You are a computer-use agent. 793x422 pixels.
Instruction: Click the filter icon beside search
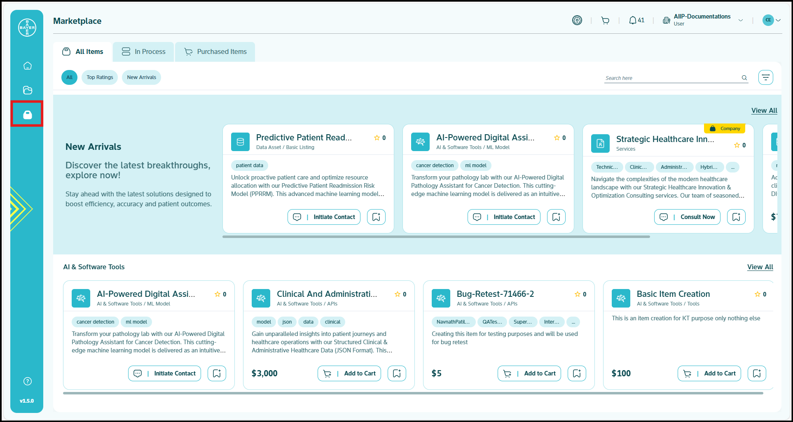coord(765,77)
